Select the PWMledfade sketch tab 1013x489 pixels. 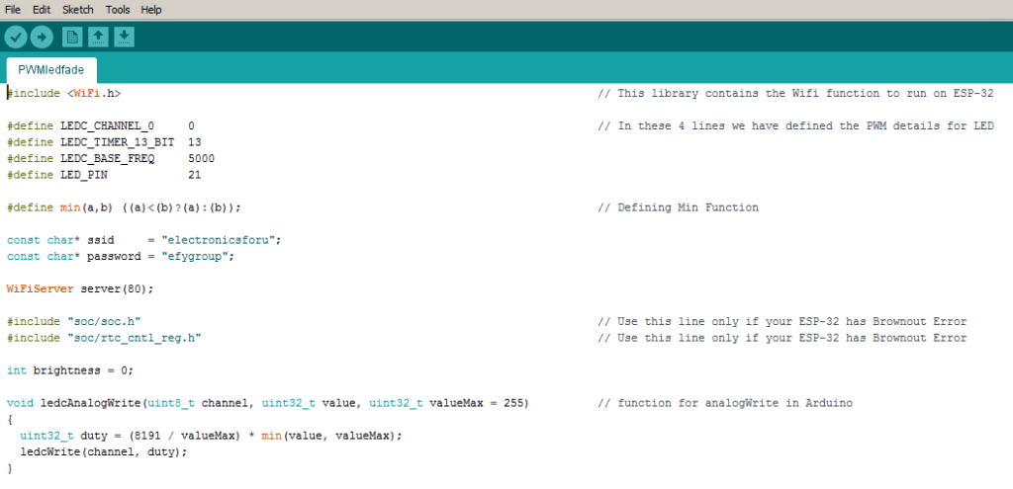coord(51,70)
